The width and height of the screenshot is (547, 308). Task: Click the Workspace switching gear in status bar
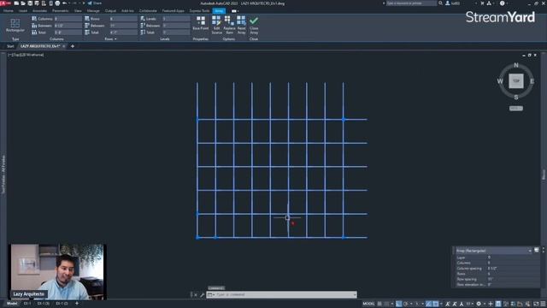(479, 304)
